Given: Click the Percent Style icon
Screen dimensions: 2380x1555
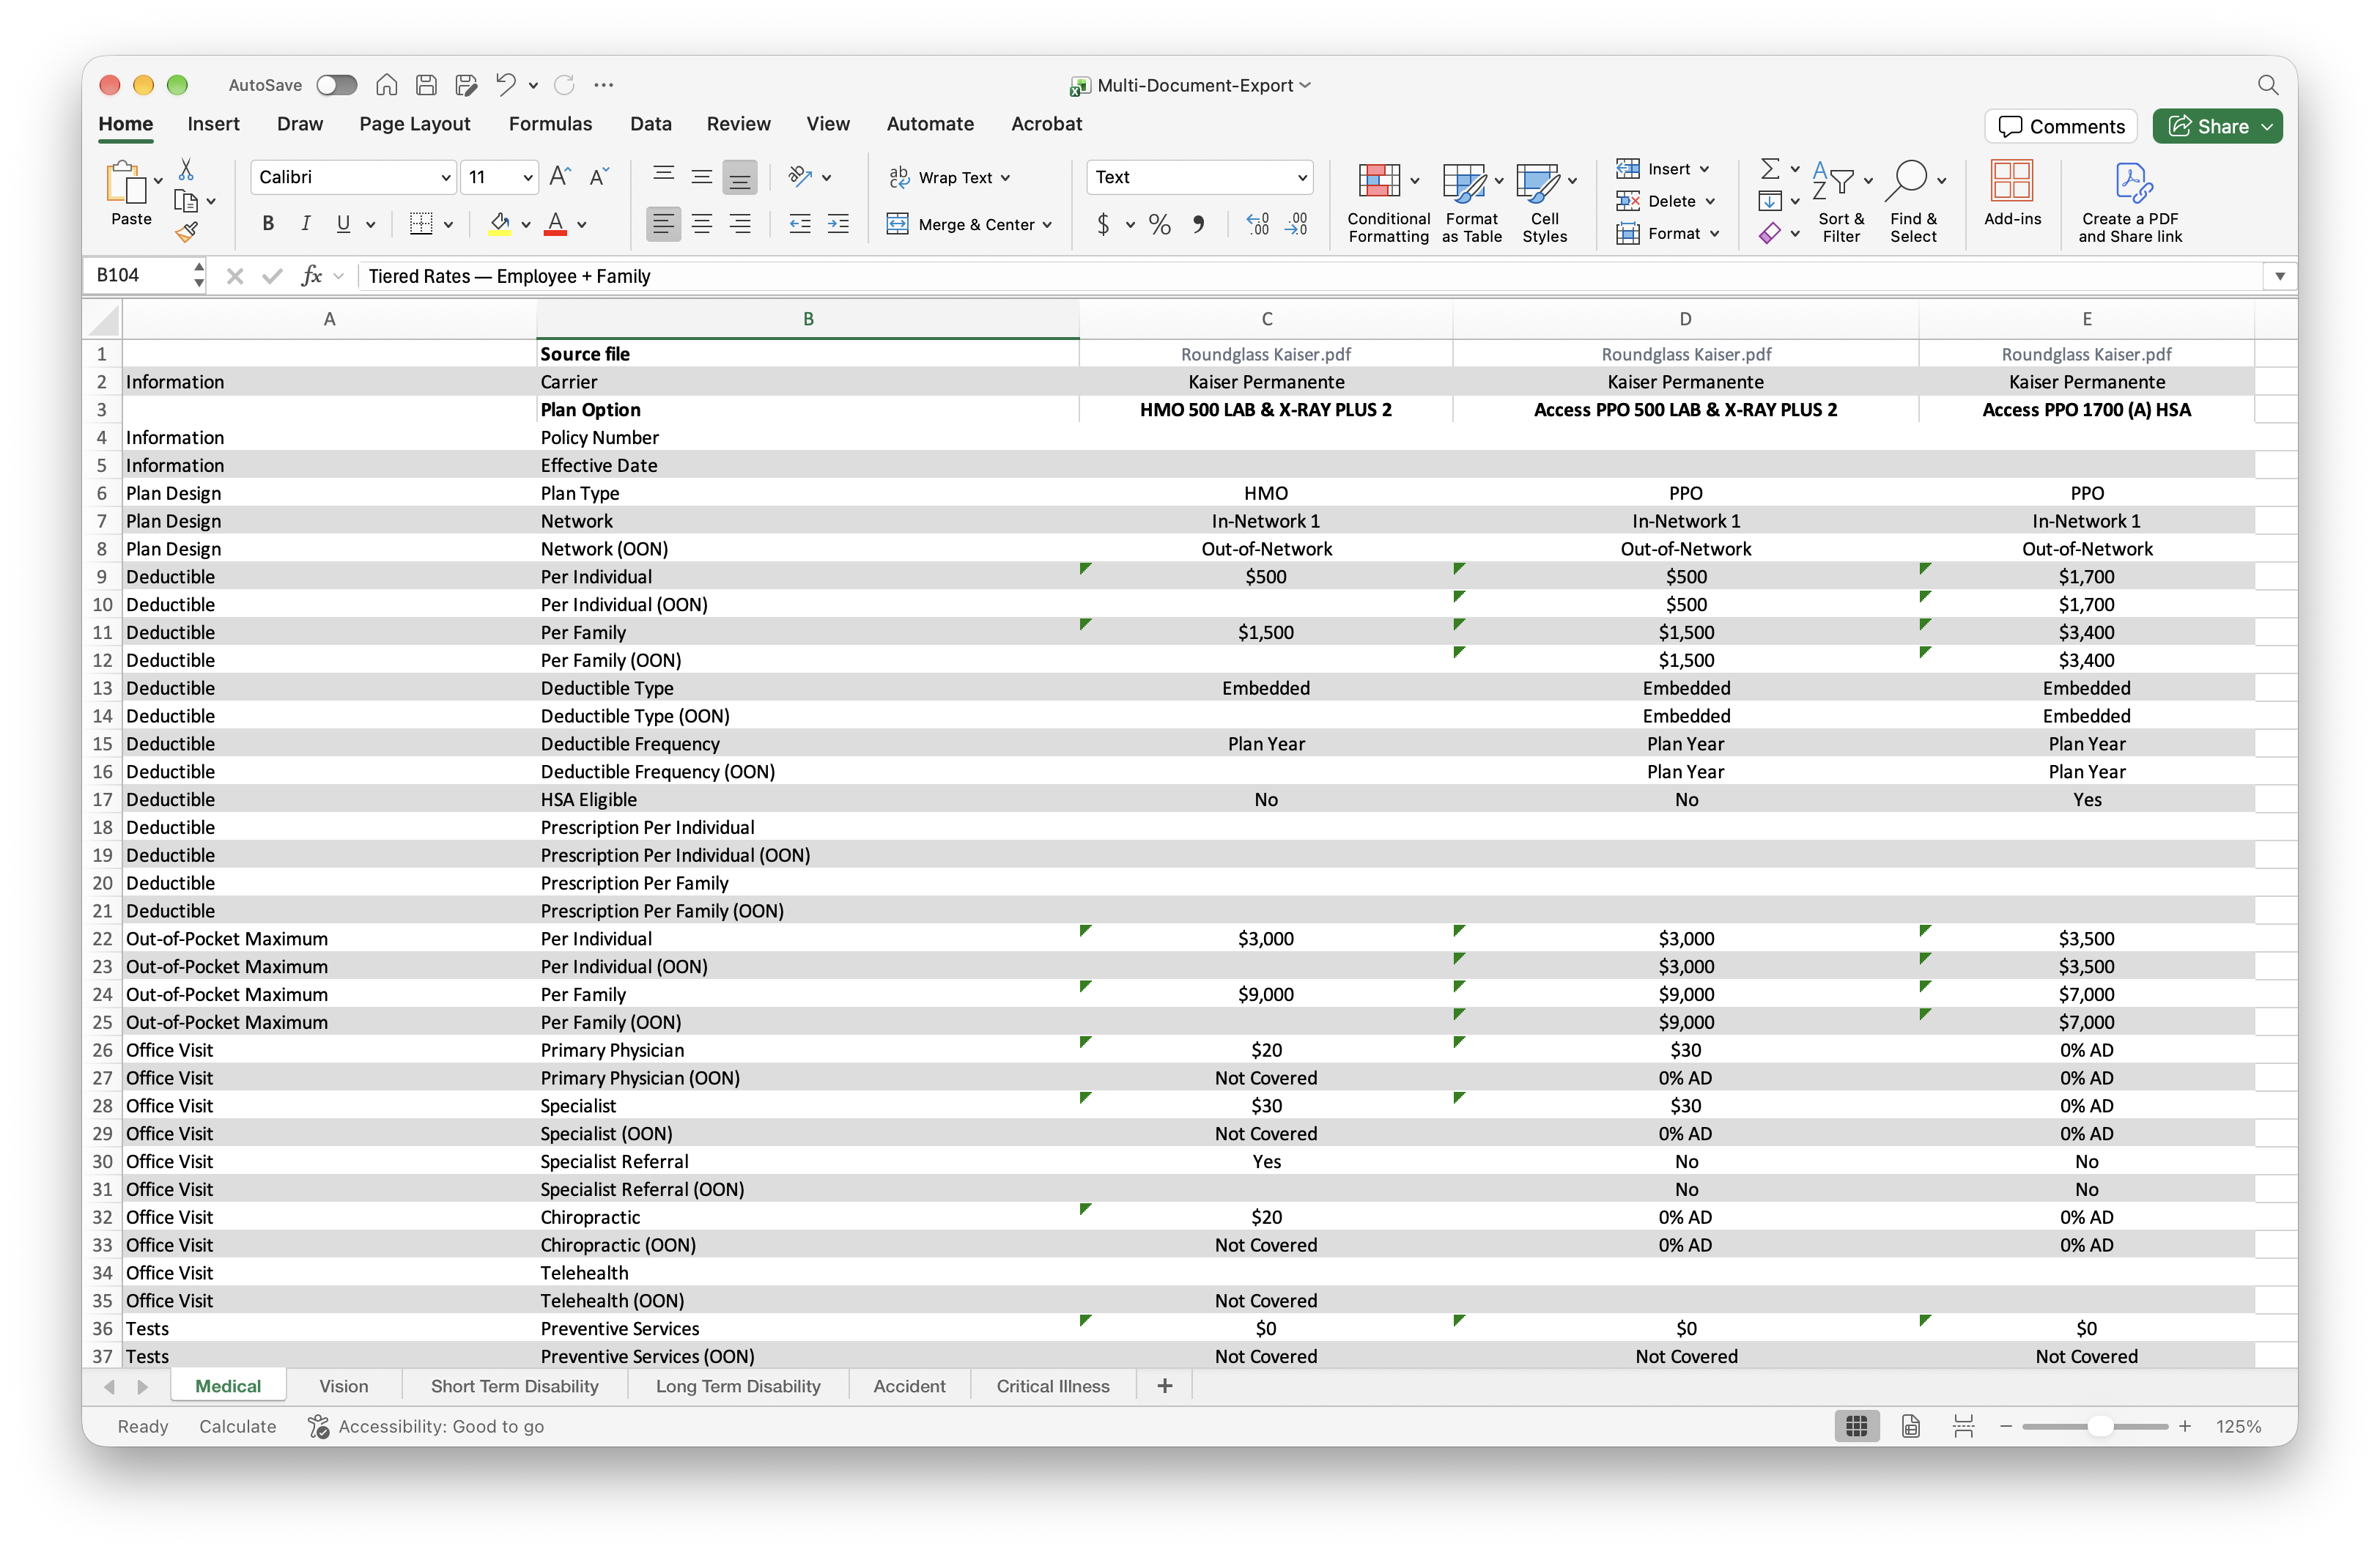Looking at the screenshot, I should tap(1159, 224).
